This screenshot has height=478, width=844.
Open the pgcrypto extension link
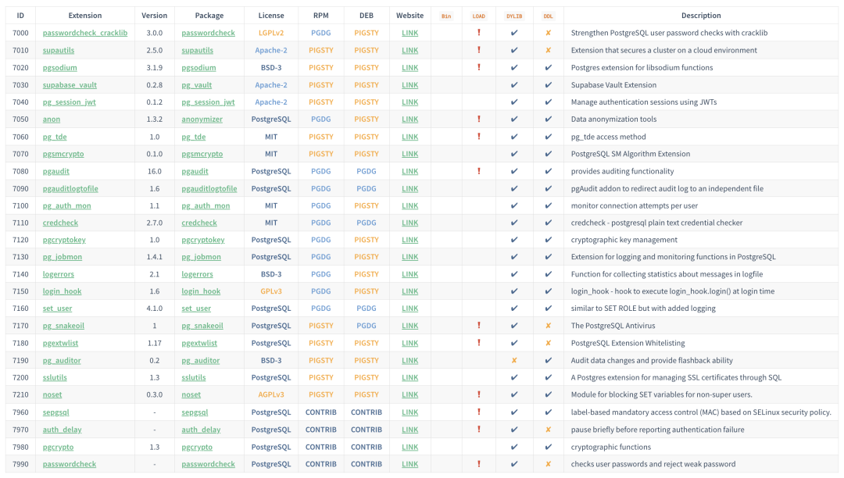pos(58,447)
